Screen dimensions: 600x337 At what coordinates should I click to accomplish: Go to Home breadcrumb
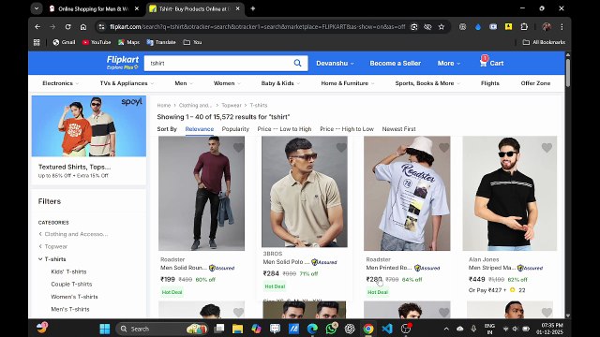(x=164, y=105)
